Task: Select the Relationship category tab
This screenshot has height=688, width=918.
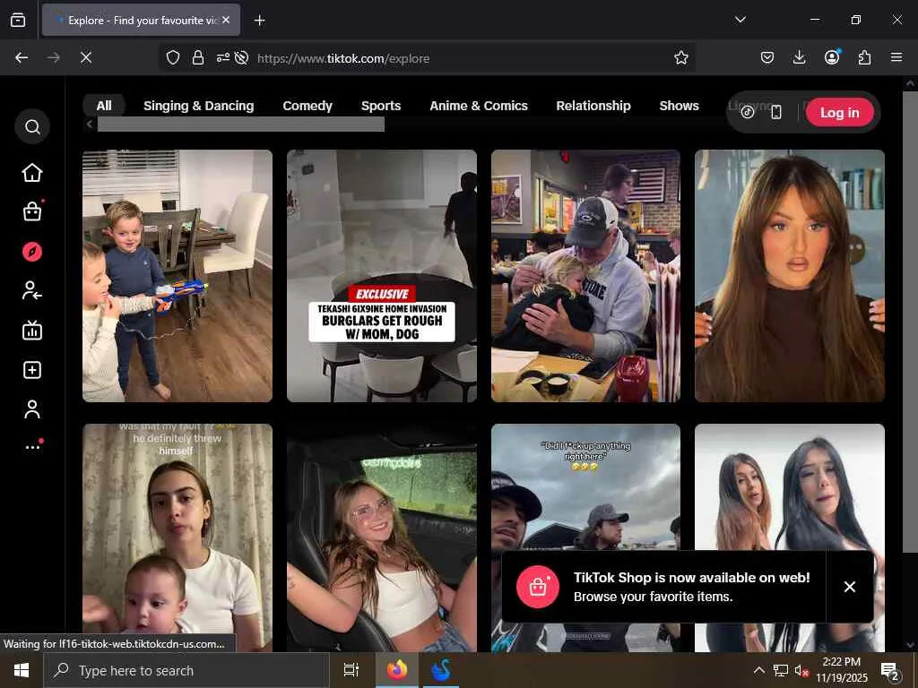Action: 593,106
